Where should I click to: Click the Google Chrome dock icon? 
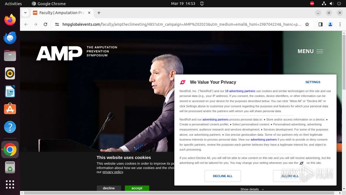(10, 149)
